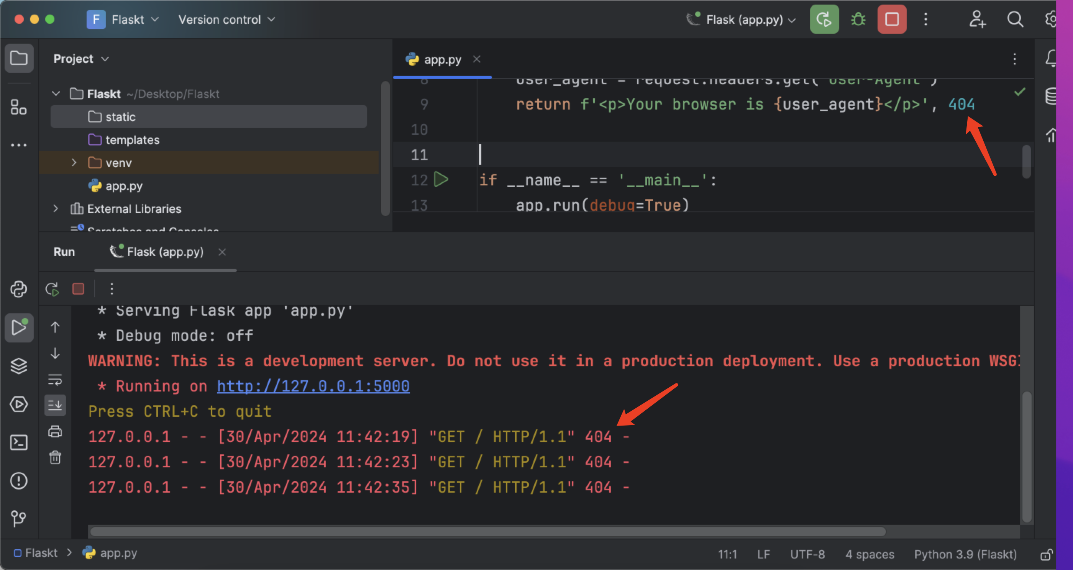The width and height of the screenshot is (1073, 570).
Task: Rerun Flask app from the top toolbar
Action: [824, 19]
